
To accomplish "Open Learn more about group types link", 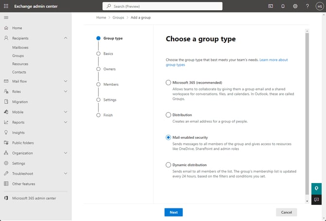I will click(x=227, y=62).
